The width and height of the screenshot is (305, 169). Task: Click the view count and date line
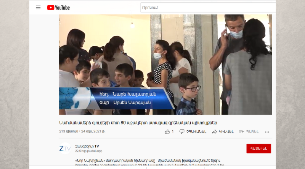pos(82,131)
